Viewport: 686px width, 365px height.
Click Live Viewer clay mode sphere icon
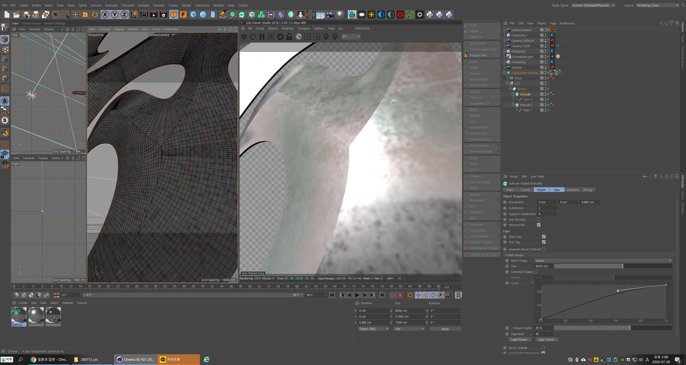click(298, 37)
